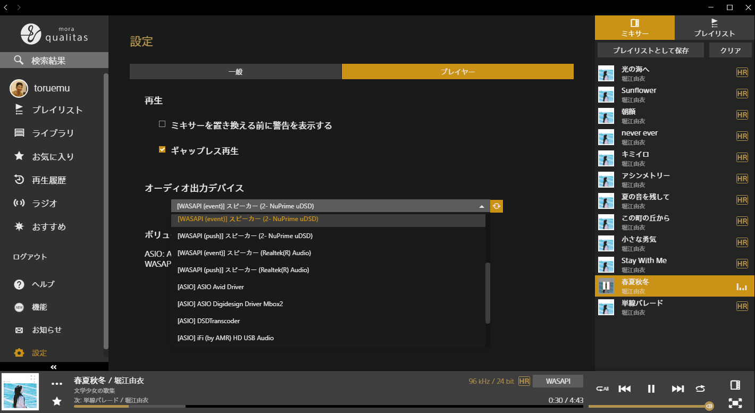The width and height of the screenshot is (755, 413).
Task: Select [WASAPI (event)] スピーカー (2- NuPrime uDSD) option
Action: coord(328,220)
